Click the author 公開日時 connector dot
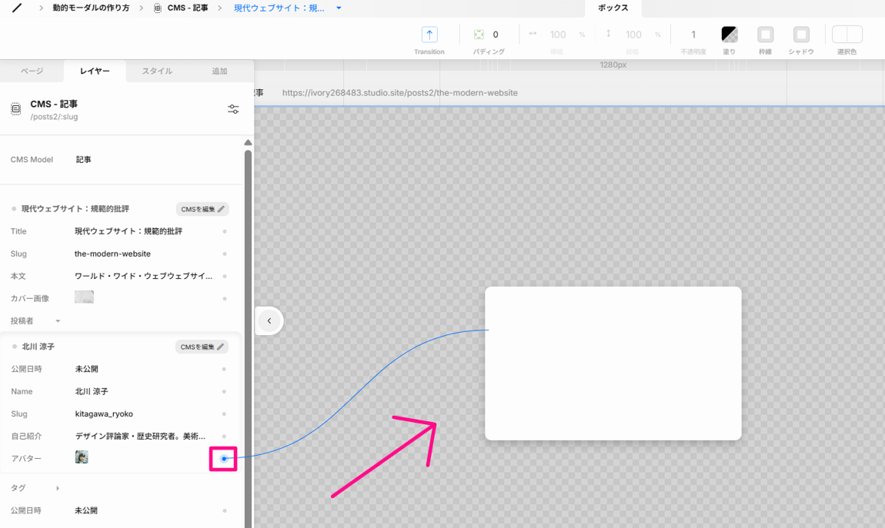This screenshot has height=528, width=885. [224, 369]
